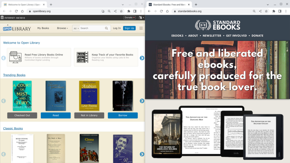Click the reload icon on the Open Library window
Image resolution: width=290 pixels, height=163 pixels.
[17, 12]
